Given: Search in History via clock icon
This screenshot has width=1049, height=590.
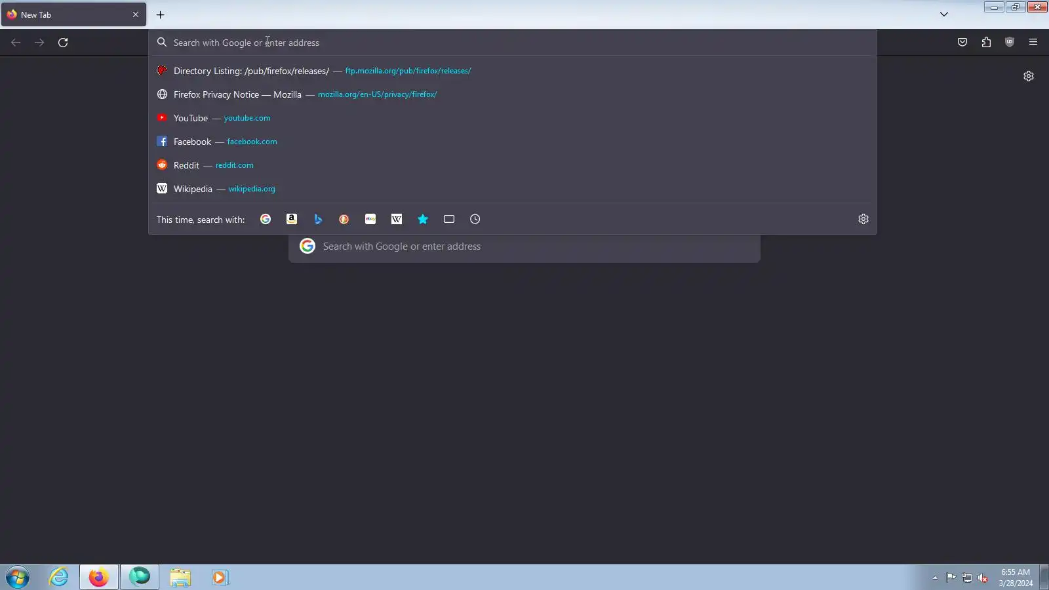Looking at the screenshot, I should pyautogui.click(x=475, y=220).
